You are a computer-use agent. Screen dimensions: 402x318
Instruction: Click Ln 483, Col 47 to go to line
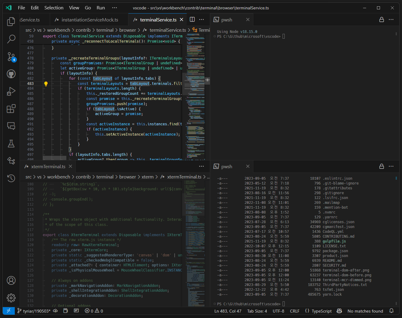(x=228, y=311)
